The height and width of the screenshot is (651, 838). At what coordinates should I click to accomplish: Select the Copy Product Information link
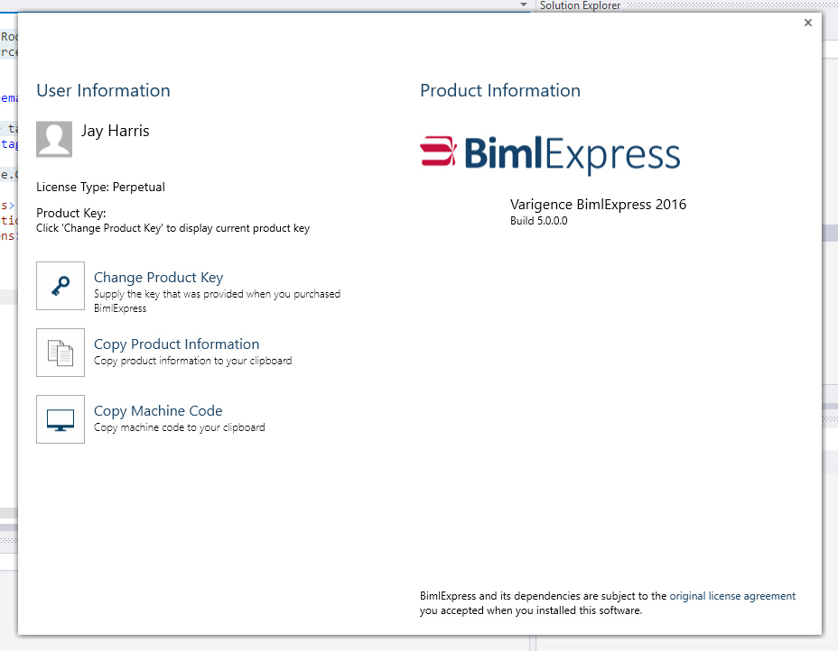coord(176,344)
